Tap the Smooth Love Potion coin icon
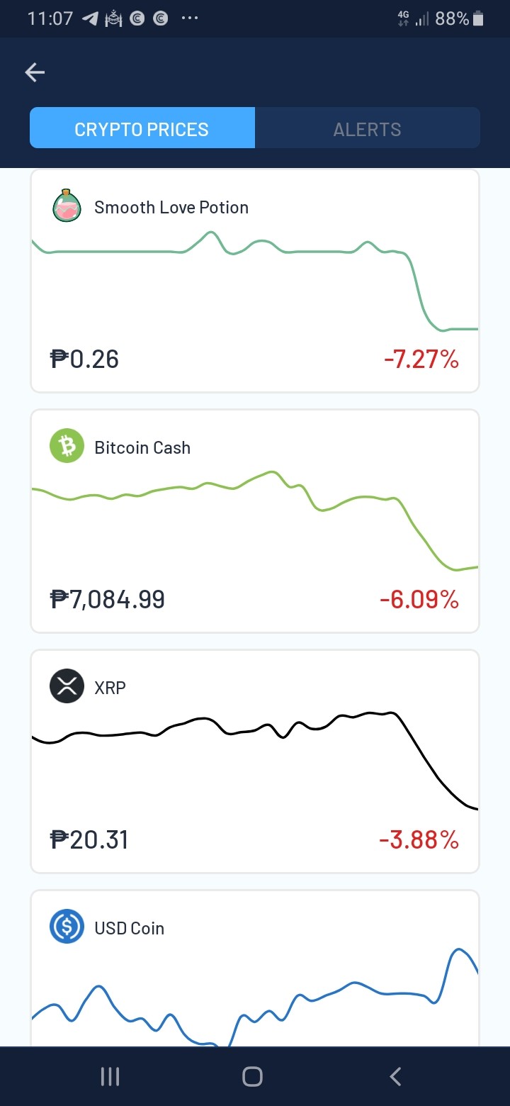The width and height of the screenshot is (510, 1106). (67, 206)
